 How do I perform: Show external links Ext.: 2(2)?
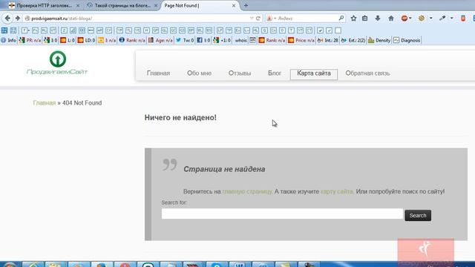pos(353,40)
